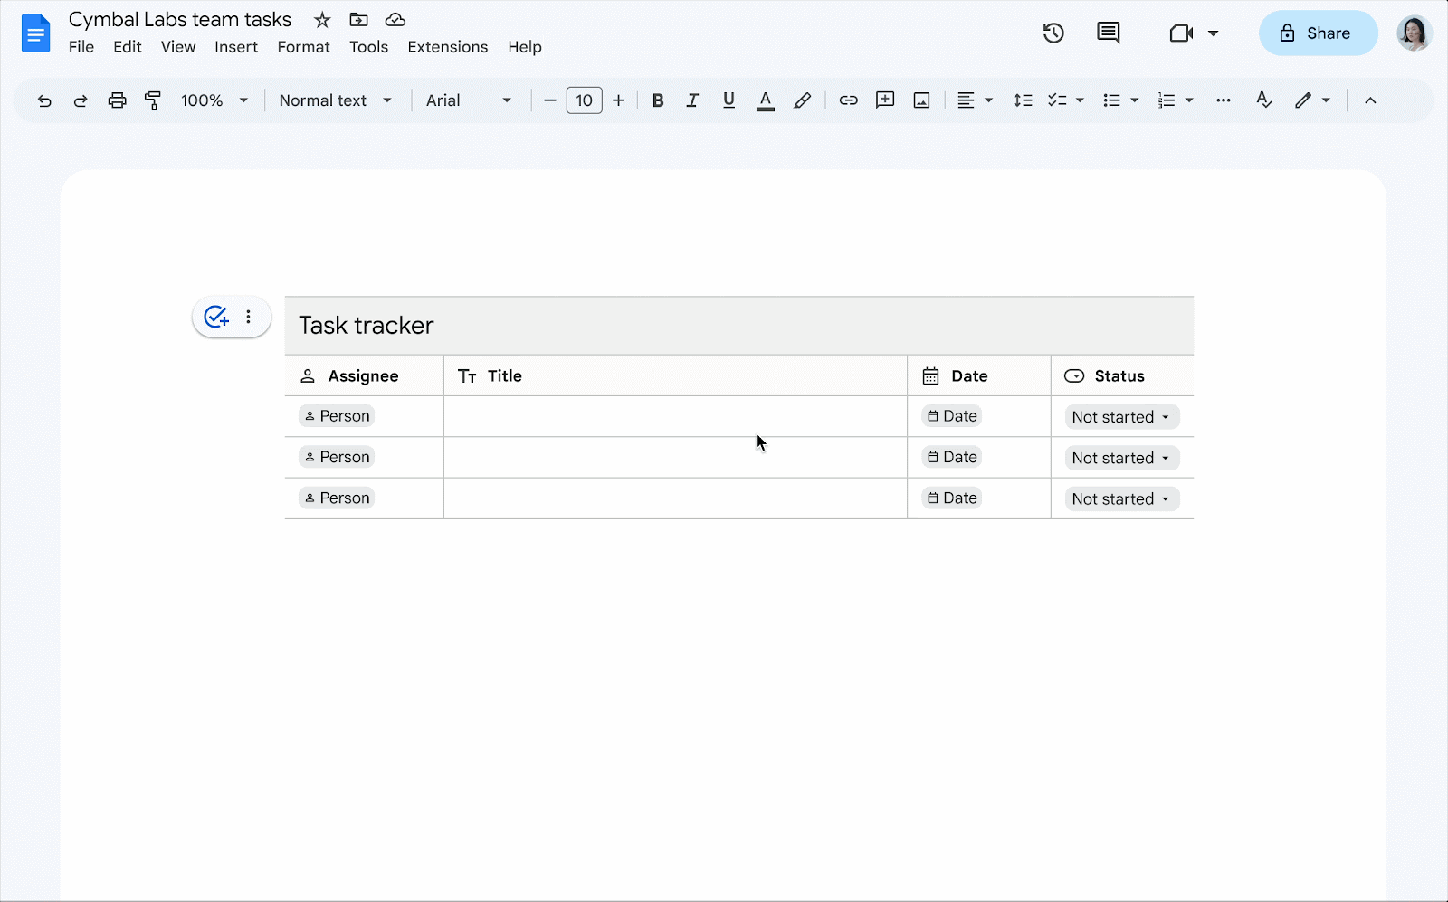This screenshot has height=902, width=1448.
Task: Open the Not started status dropdown in row one
Action: click(1120, 416)
